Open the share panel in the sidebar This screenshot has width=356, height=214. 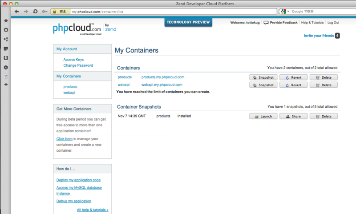pos(6,39)
